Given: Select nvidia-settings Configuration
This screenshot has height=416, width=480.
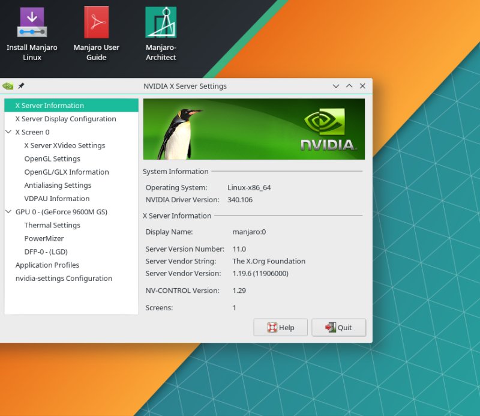Looking at the screenshot, I should click(x=63, y=278).
